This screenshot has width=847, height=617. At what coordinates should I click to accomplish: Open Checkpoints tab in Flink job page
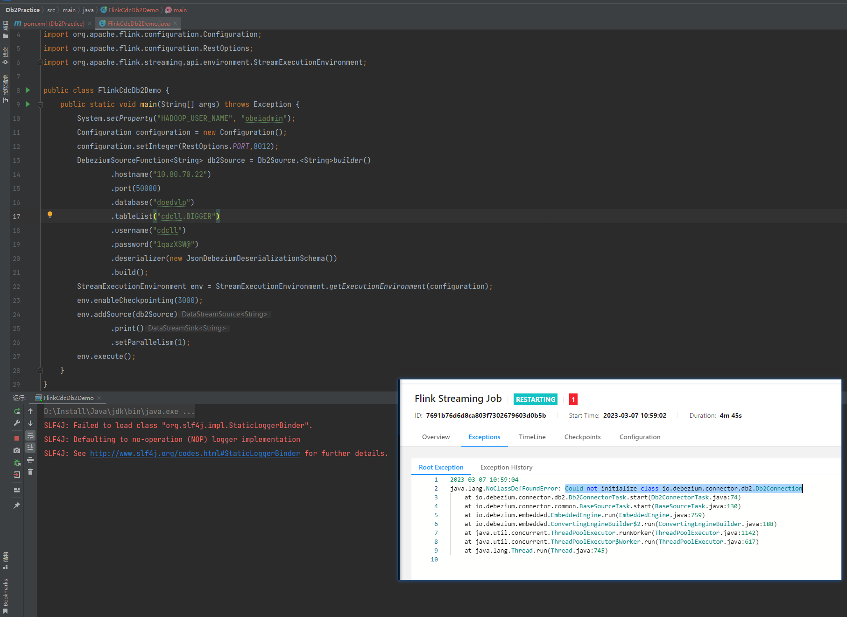point(582,437)
